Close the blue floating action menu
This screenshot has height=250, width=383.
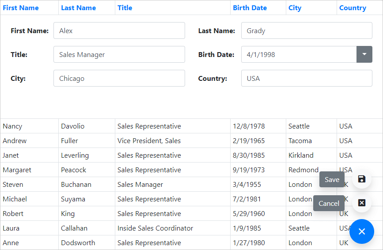[x=362, y=231]
